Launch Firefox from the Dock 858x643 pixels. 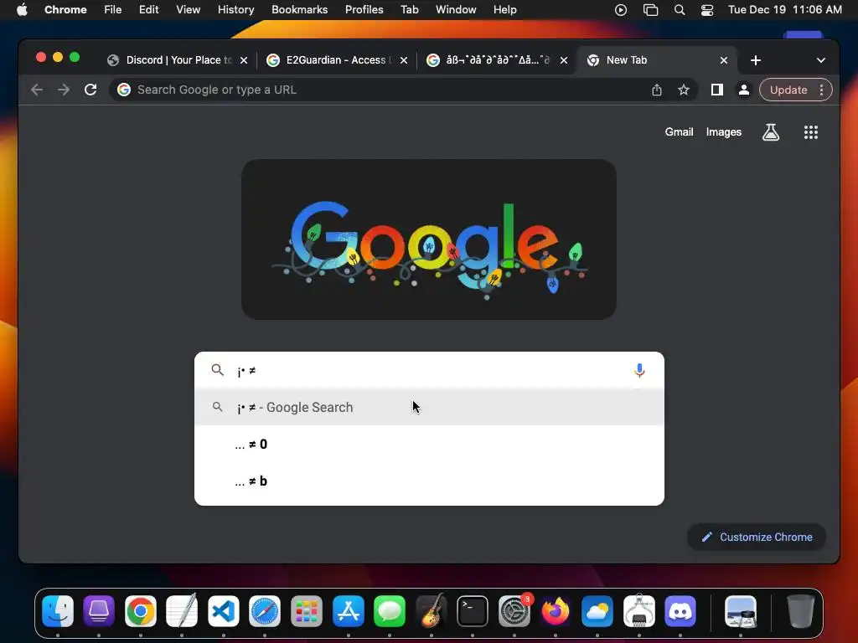[556, 610]
